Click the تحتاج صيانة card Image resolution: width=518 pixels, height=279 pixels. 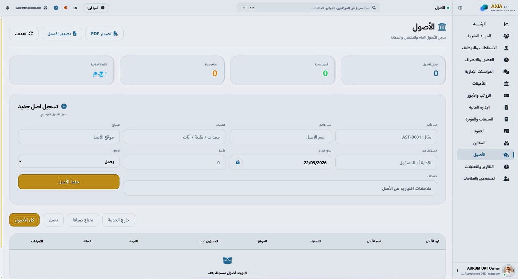pyautogui.click(x=172, y=70)
